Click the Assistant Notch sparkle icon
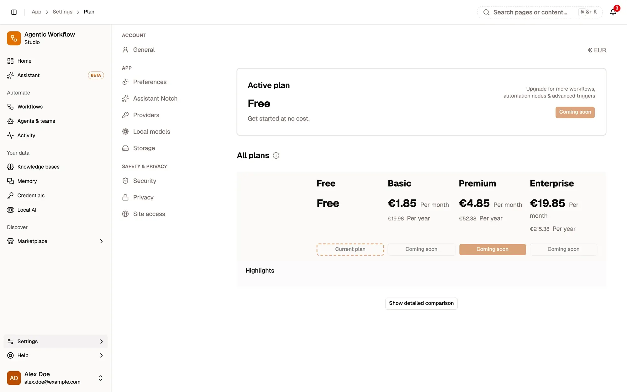The height and width of the screenshot is (392, 627). tap(125, 99)
